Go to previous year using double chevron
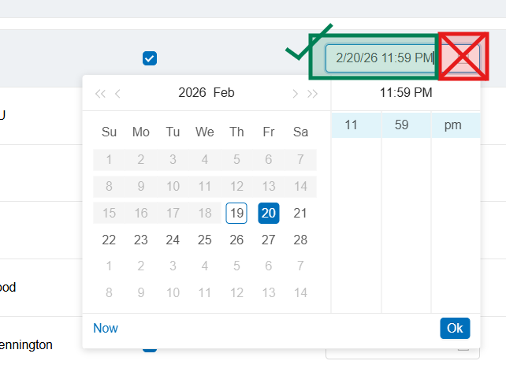 pyautogui.click(x=100, y=94)
